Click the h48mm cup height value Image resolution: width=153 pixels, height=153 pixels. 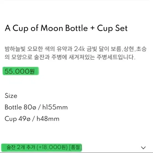coord(48,119)
